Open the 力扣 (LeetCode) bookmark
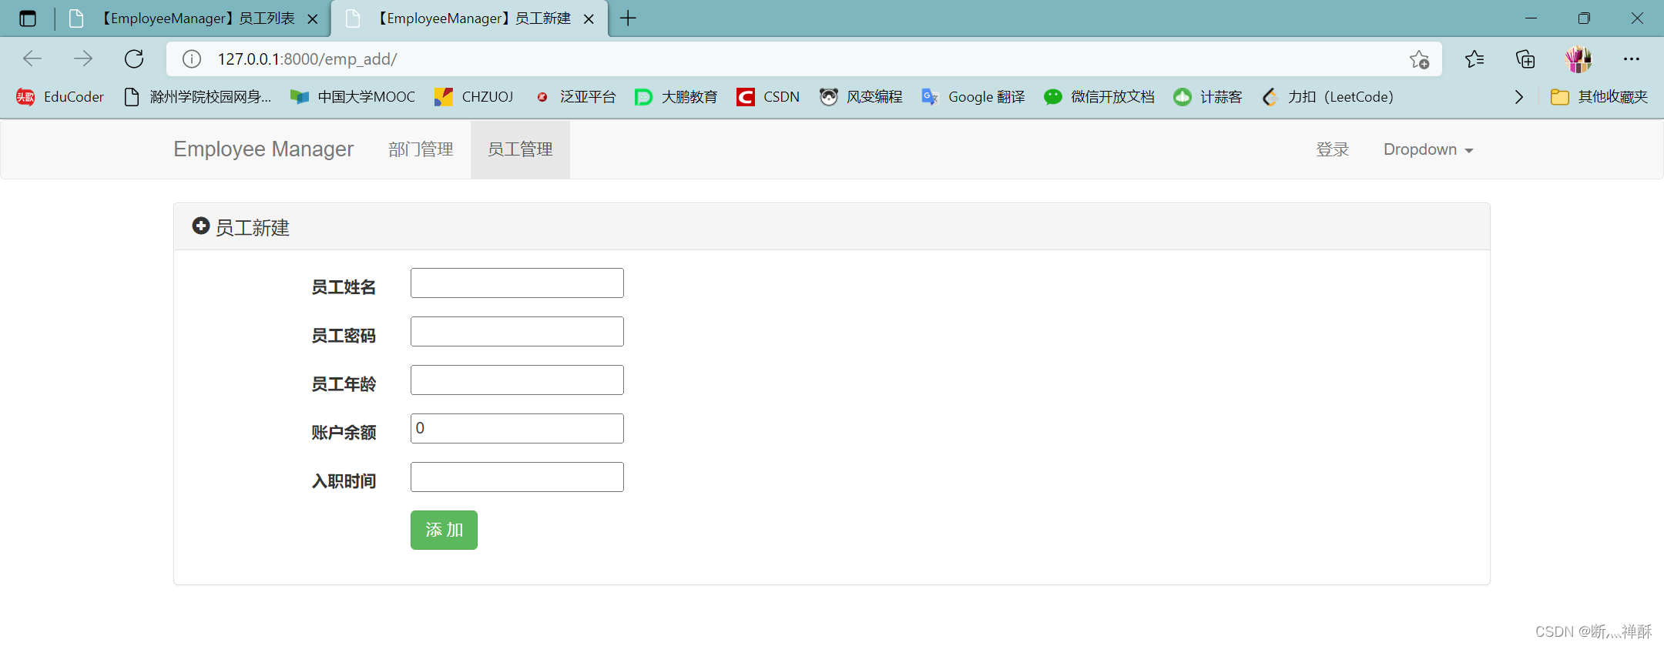Image resolution: width=1664 pixels, height=646 pixels. tap(1328, 97)
